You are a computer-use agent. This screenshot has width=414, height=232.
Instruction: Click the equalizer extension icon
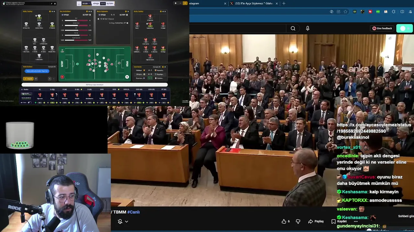(355, 12)
